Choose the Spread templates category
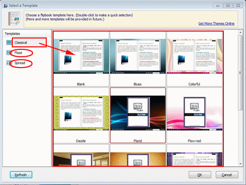This screenshot has width=246, height=185. (x=20, y=63)
